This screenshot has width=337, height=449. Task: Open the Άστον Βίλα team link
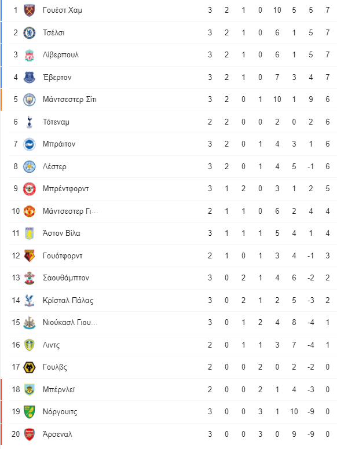tap(61, 233)
